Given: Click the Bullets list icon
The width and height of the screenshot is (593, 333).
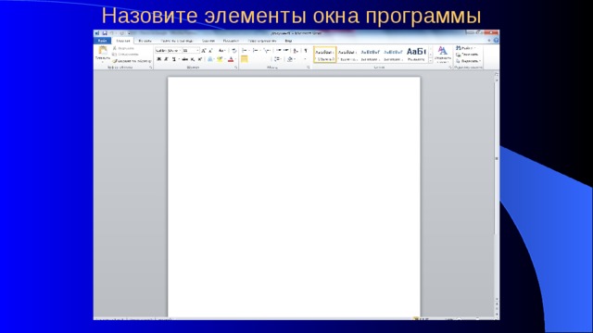Looking at the screenshot, I should tap(245, 51).
